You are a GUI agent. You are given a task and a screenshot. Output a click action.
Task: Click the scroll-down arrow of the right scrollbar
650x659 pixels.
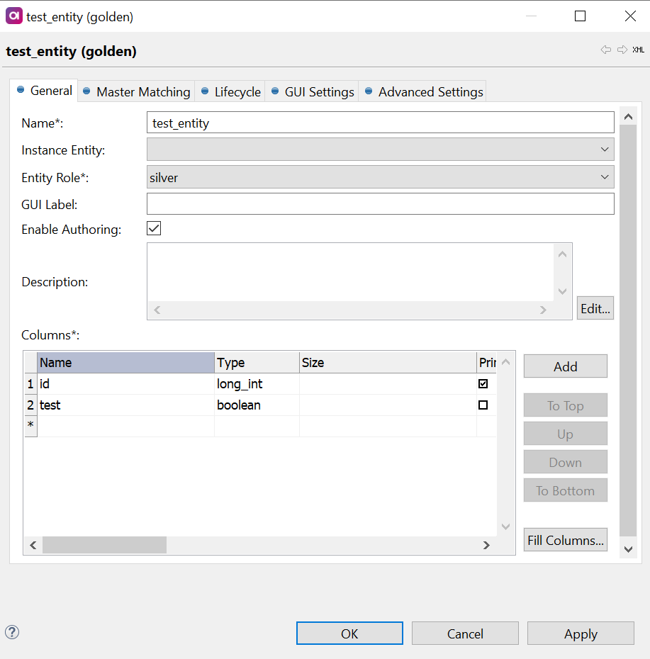click(628, 549)
